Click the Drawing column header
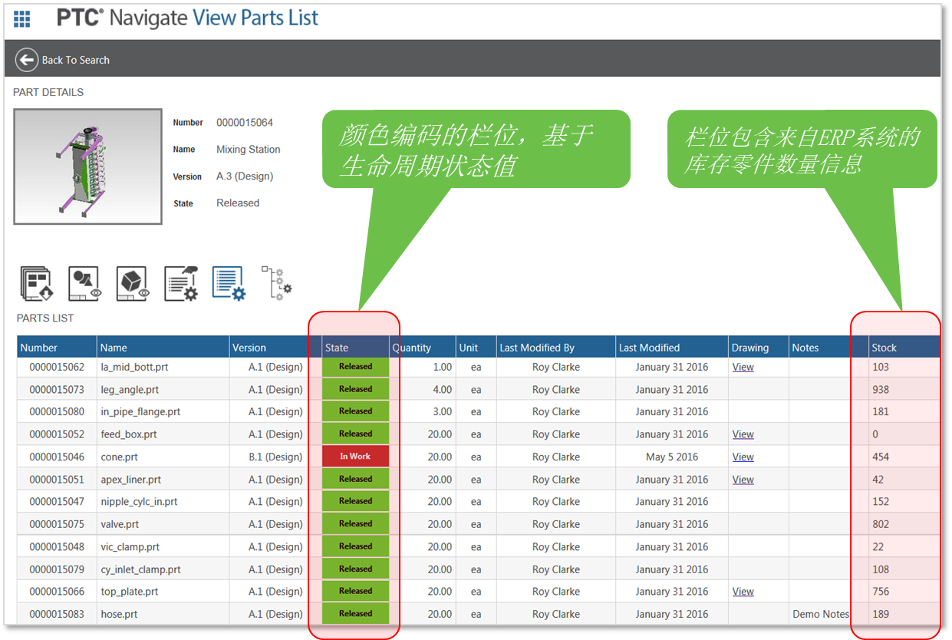Screen dimensions: 952x640 [759, 348]
